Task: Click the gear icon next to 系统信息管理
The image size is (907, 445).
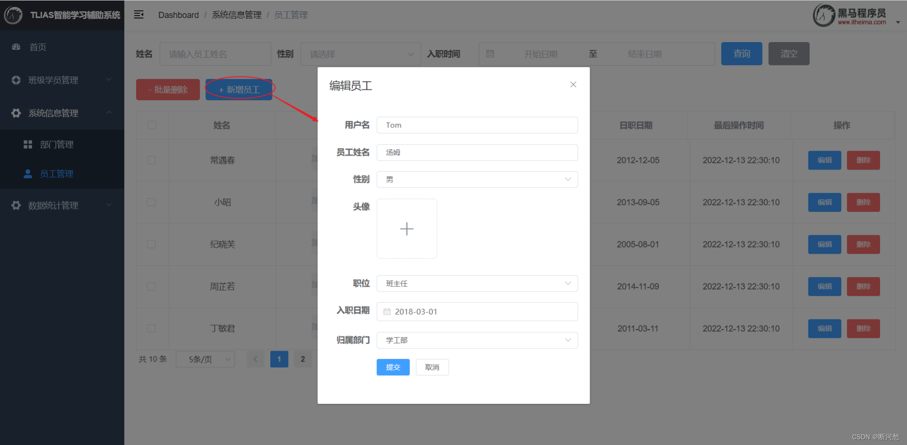Action: click(x=16, y=113)
